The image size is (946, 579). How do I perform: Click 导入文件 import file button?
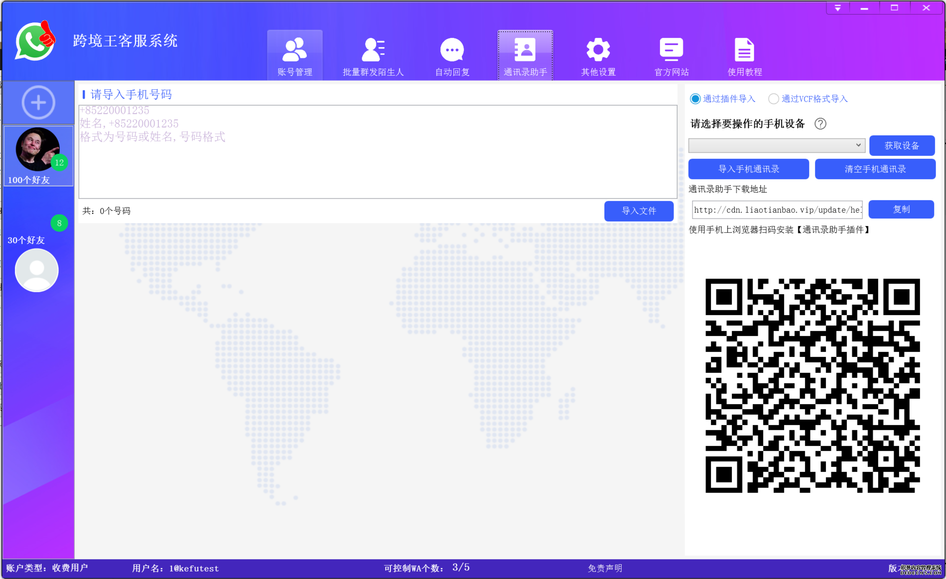[637, 210]
